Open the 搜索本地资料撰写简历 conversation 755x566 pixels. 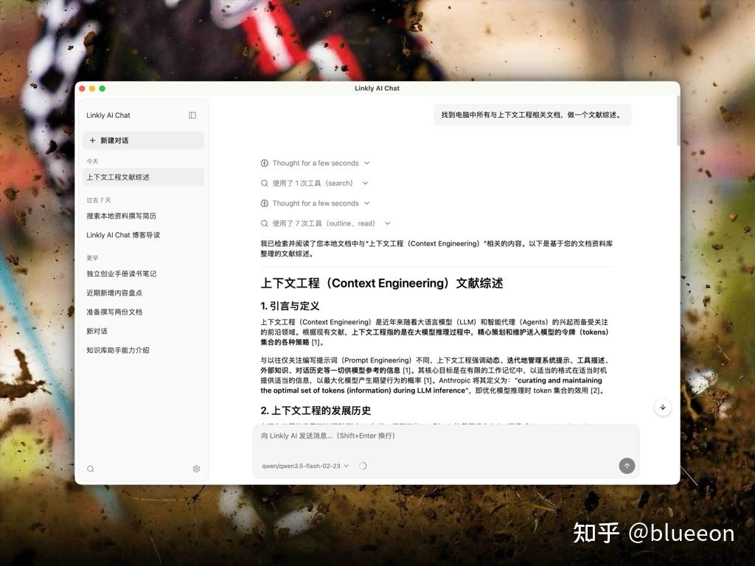(x=144, y=216)
